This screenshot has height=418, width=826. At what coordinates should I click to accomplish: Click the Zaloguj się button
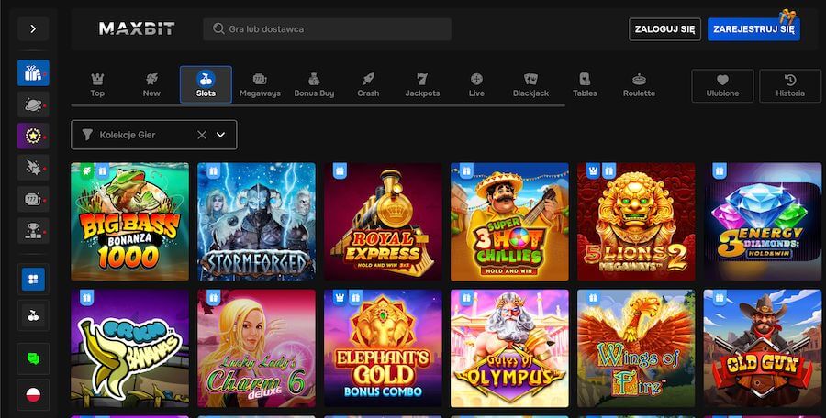coord(665,29)
